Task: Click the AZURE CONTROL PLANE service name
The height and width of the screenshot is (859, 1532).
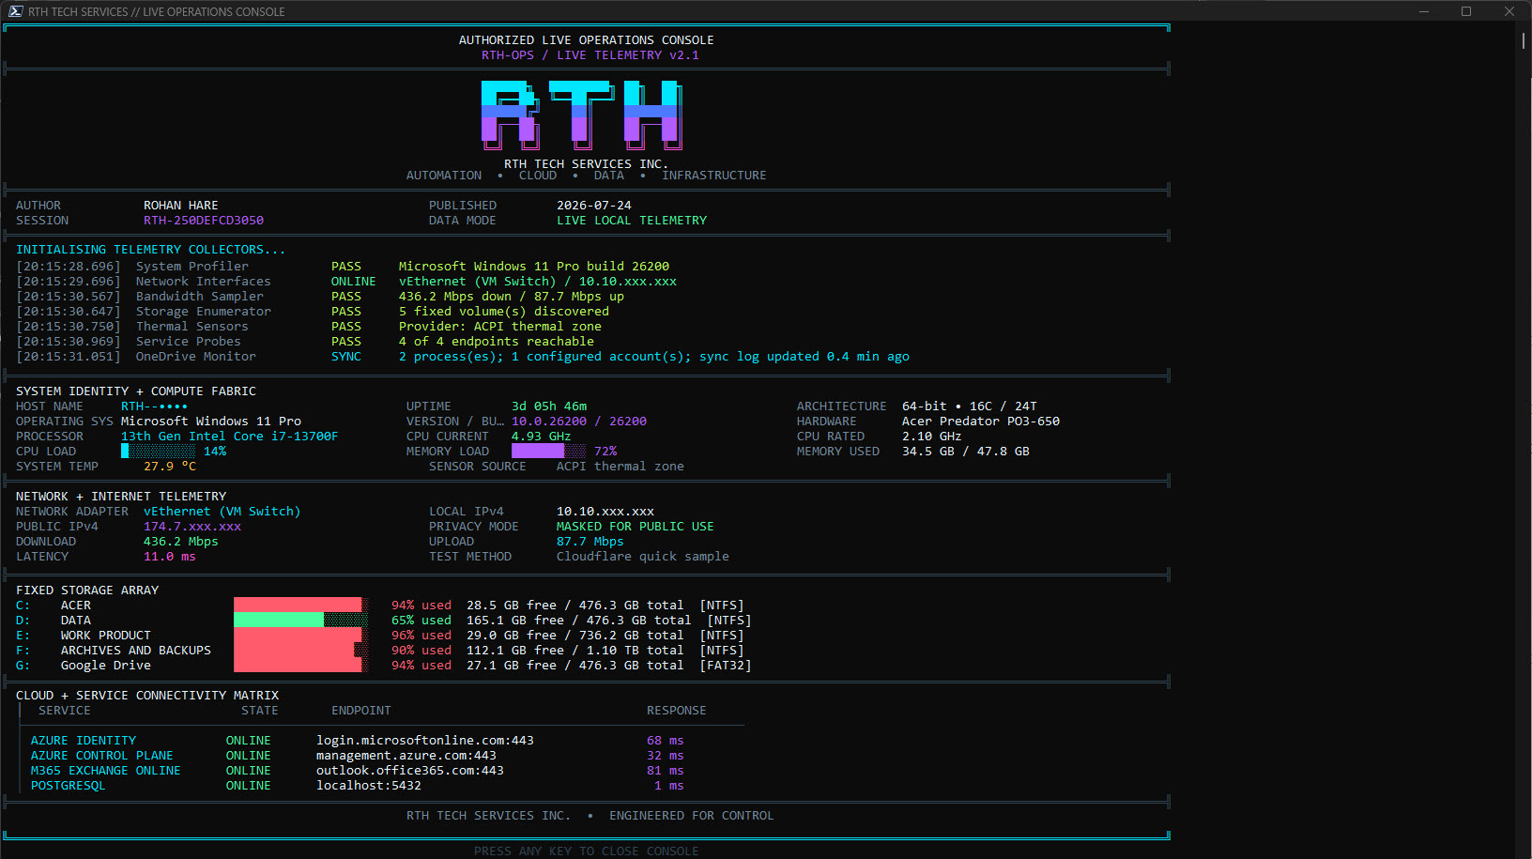Action: click(x=102, y=756)
